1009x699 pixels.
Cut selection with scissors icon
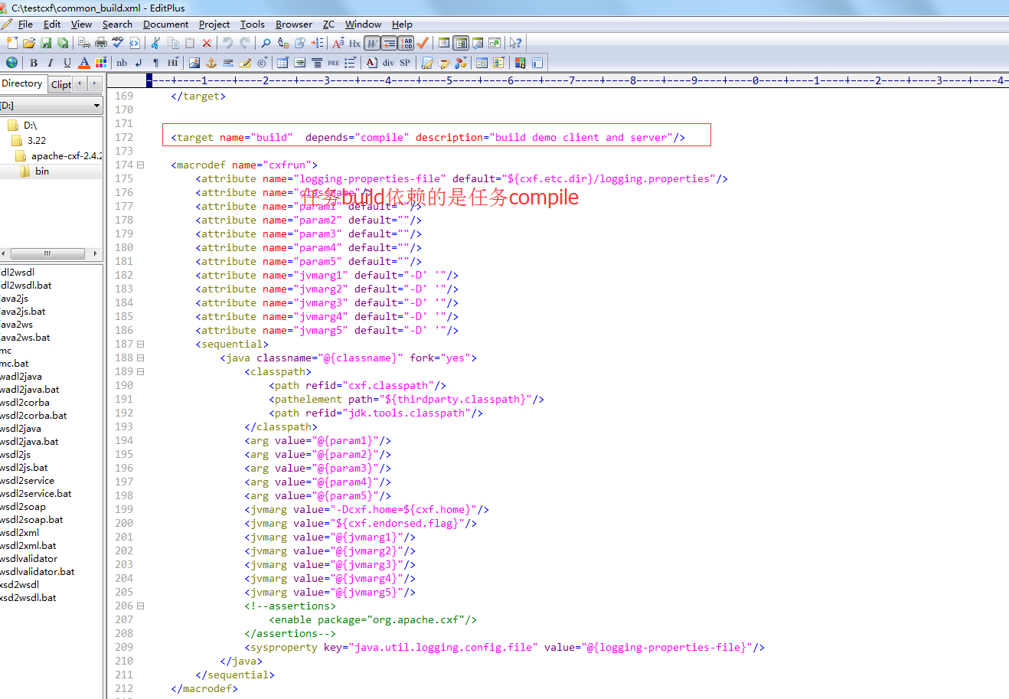click(x=156, y=43)
